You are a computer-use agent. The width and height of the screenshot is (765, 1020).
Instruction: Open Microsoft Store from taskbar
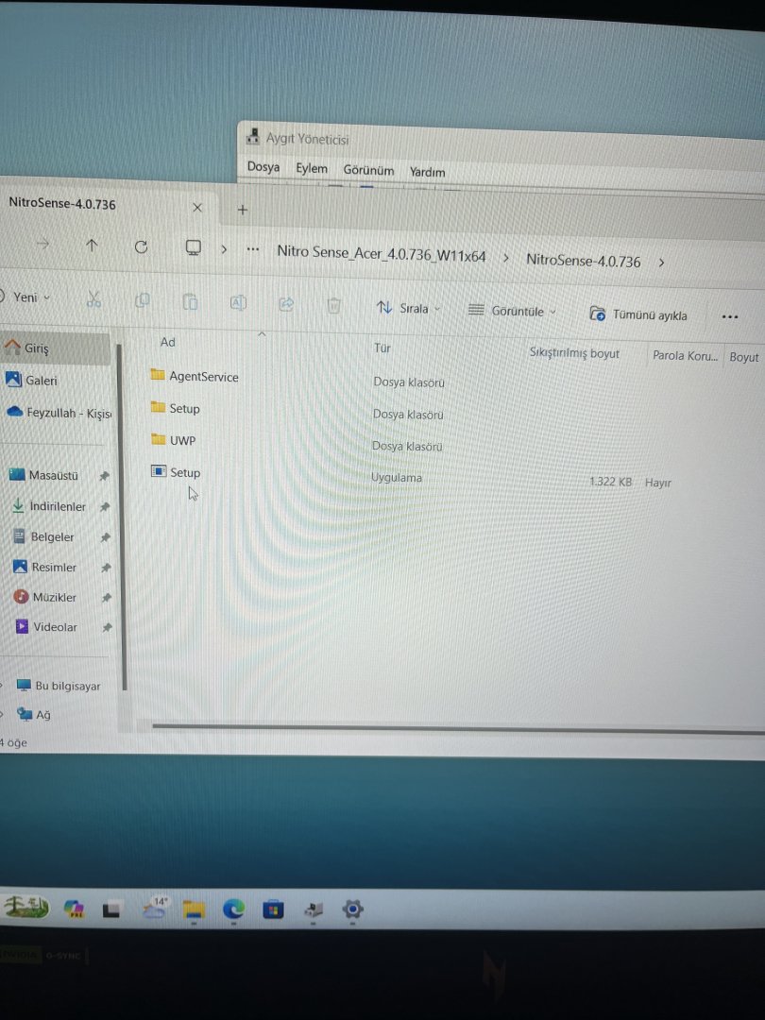click(x=273, y=909)
